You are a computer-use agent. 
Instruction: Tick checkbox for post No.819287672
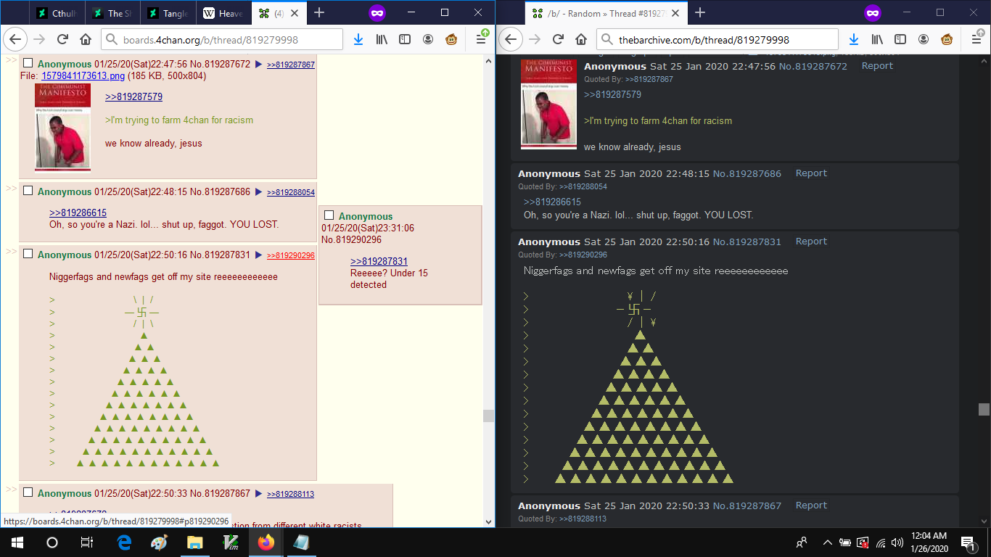(28, 64)
